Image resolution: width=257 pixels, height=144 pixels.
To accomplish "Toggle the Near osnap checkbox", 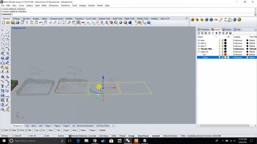I will point(10,130).
